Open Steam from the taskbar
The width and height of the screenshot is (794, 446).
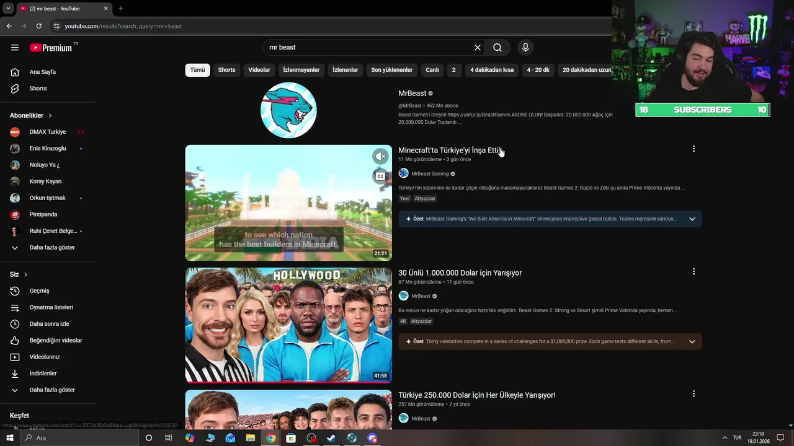tap(331, 438)
